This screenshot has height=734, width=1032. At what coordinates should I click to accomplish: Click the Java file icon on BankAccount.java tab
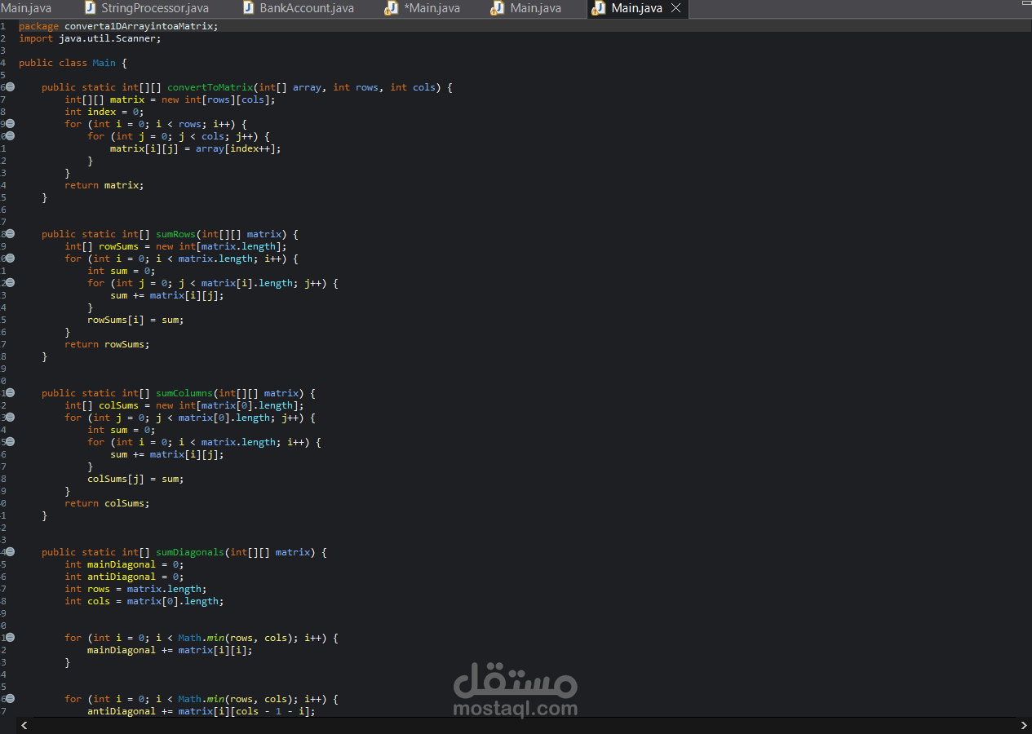pos(249,8)
